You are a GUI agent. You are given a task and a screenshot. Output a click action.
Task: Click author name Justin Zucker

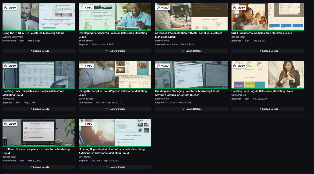pos(86,99)
